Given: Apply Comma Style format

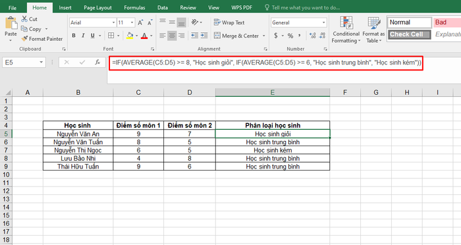Looking at the screenshot, I should (x=300, y=36).
